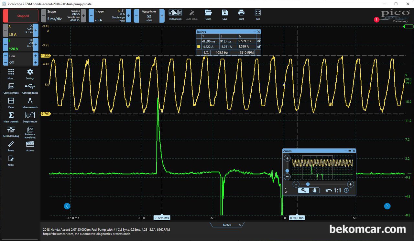414x241 pixels.
Task: Open channel A ±5 A options
Action: pyautogui.click(x=20, y=30)
